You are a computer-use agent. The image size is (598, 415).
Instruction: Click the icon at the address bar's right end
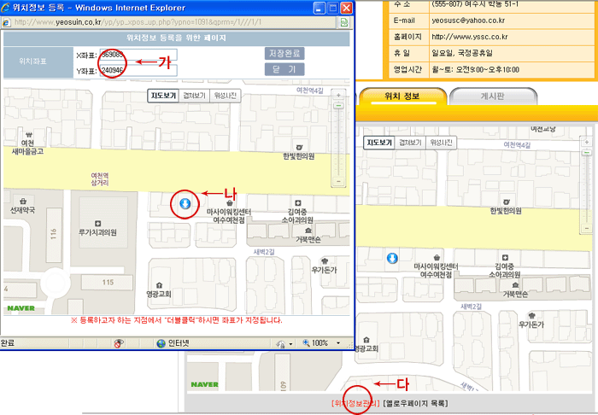point(344,22)
